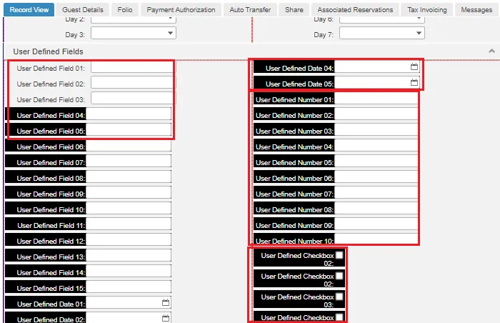Open the Day 7 dropdown
The image size is (500, 323).
[381, 33]
